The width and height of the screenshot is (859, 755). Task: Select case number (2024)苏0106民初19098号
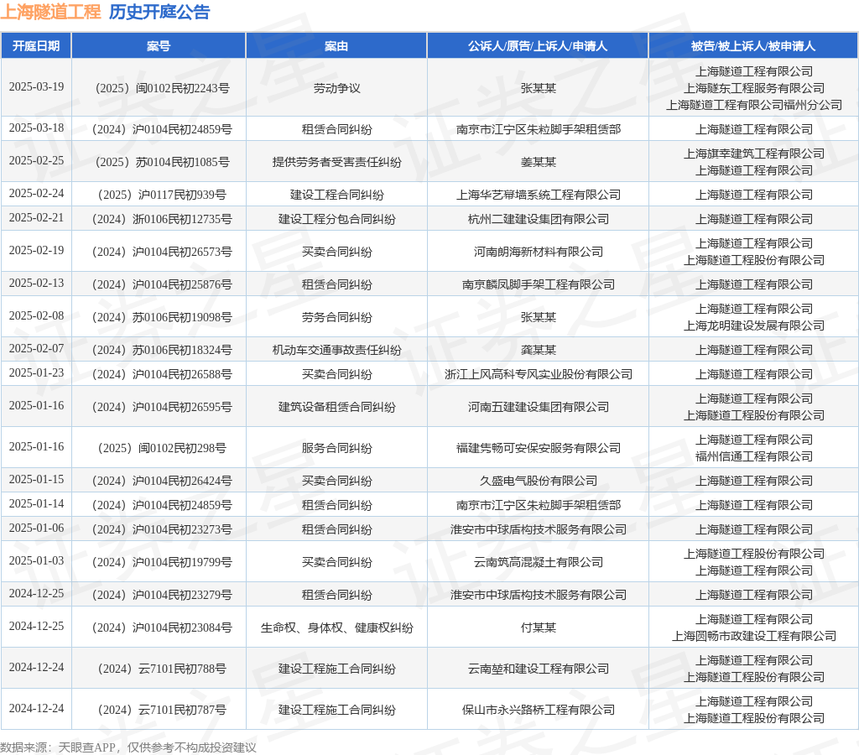162,317
